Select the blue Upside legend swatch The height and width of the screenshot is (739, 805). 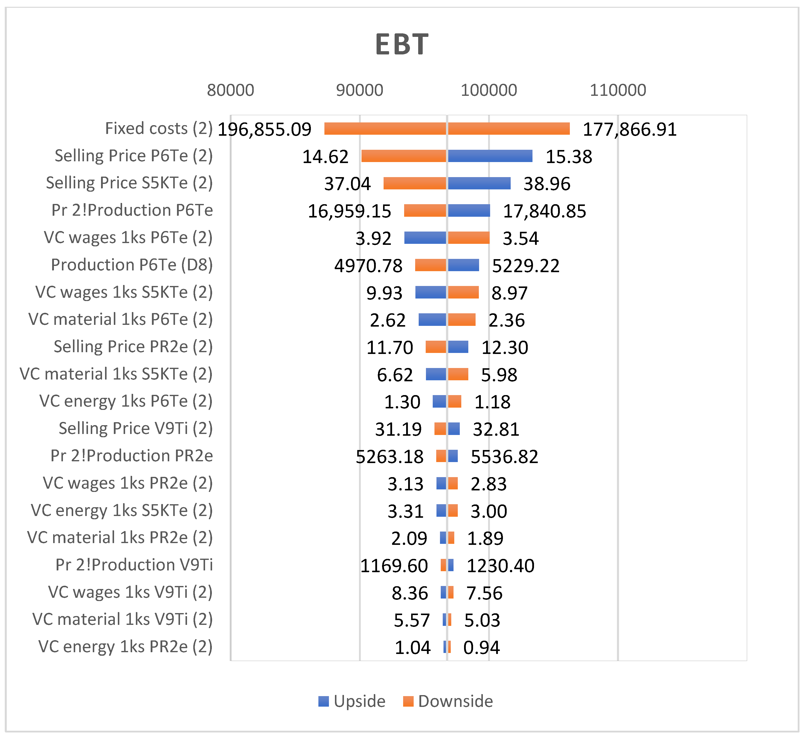(323, 701)
